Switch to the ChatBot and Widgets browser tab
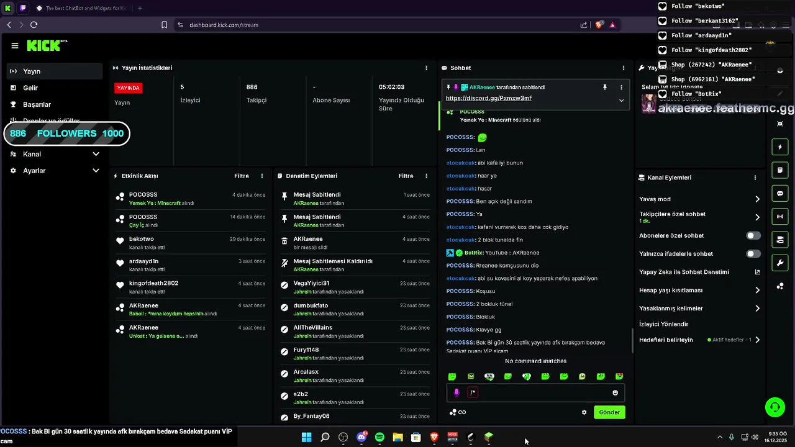 coord(81,8)
